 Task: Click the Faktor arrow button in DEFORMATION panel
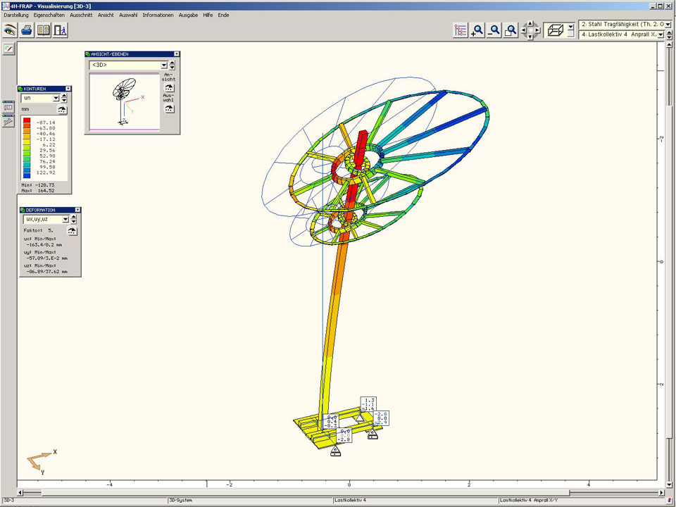pyautogui.click(x=72, y=230)
